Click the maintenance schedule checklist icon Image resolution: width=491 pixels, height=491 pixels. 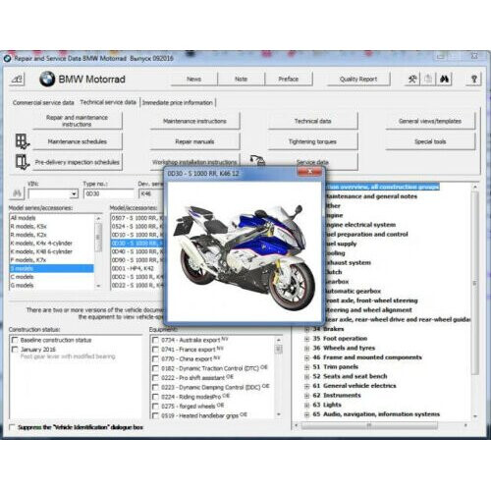click(x=22, y=141)
